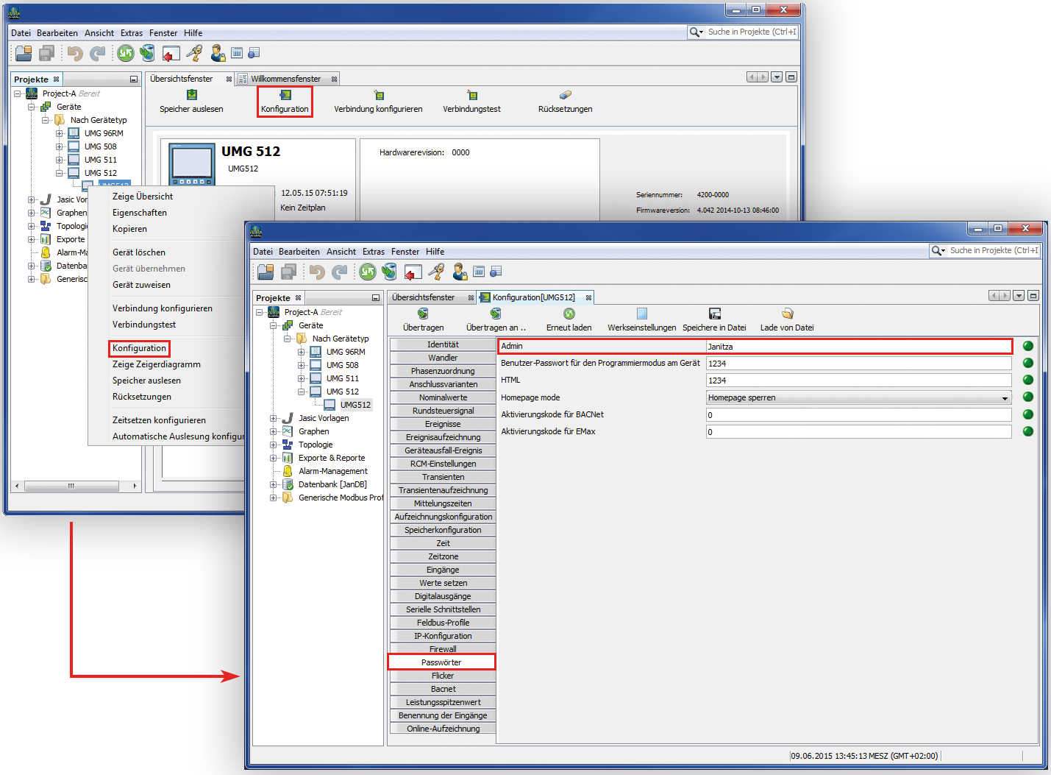Click the Übertragen icon in configuration toolbar
The height and width of the screenshot is (775, 1051).
[x=423, y=314]
